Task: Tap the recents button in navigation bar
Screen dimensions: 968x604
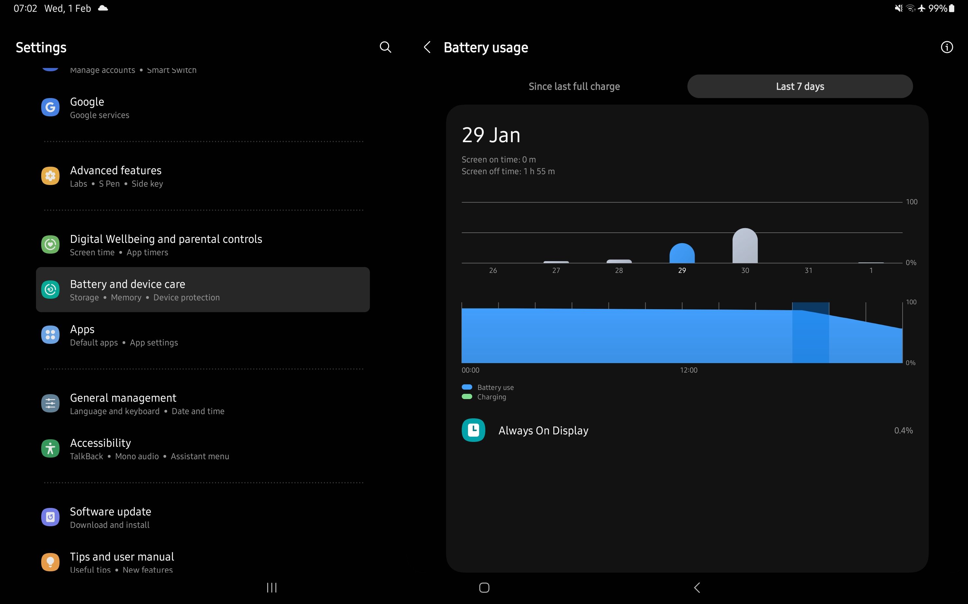Action: coord(271,587)
